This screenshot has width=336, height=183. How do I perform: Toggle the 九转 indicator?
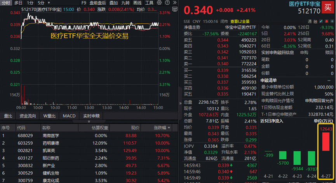[125, 3]
